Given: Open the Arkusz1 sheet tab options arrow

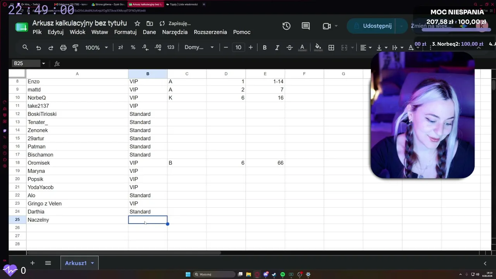Looking at the screenshot, I should [92, 263].
